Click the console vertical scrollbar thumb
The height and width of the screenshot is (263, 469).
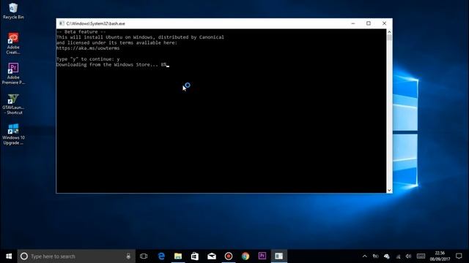pyautogui.click(x=389, y=37)
